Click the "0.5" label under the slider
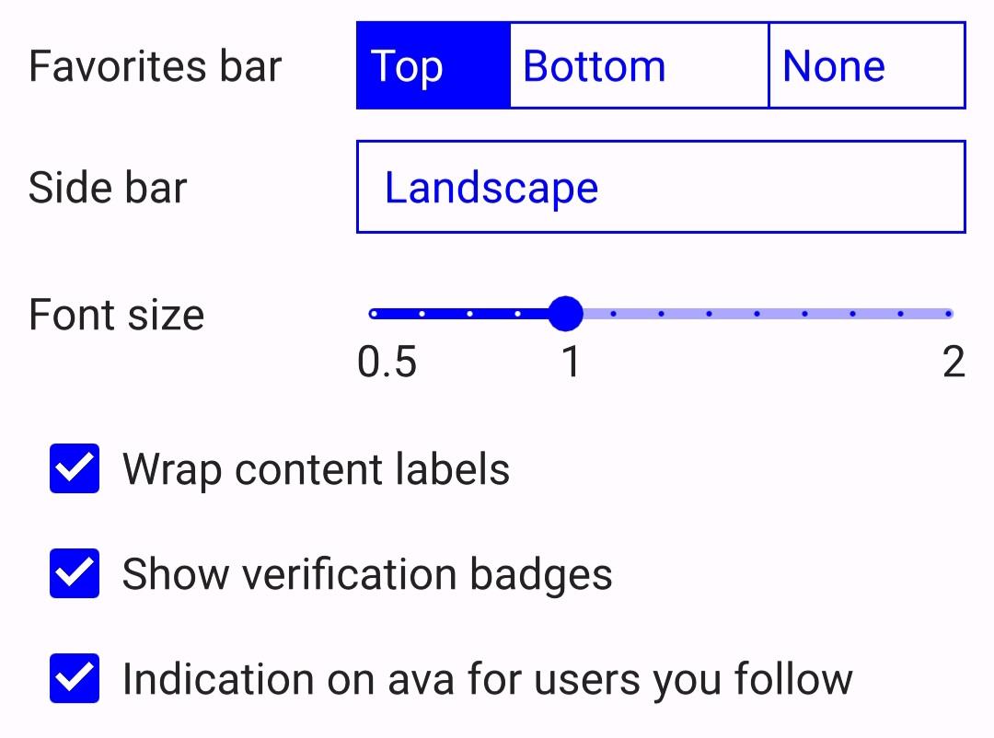 387,363
